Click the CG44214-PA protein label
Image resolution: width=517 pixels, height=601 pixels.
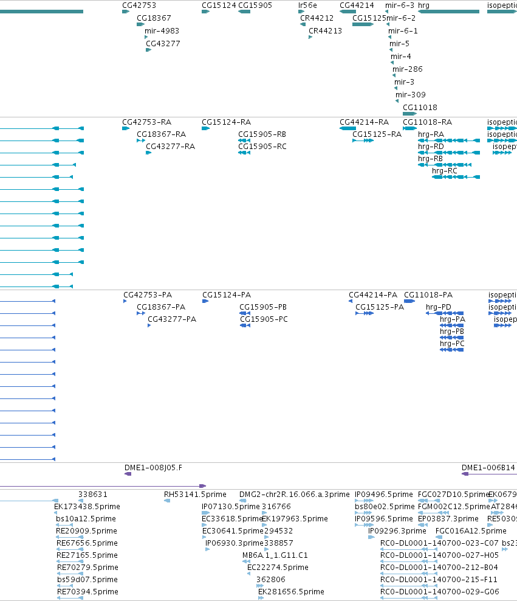pyautogui.click(x=373, y=295)
